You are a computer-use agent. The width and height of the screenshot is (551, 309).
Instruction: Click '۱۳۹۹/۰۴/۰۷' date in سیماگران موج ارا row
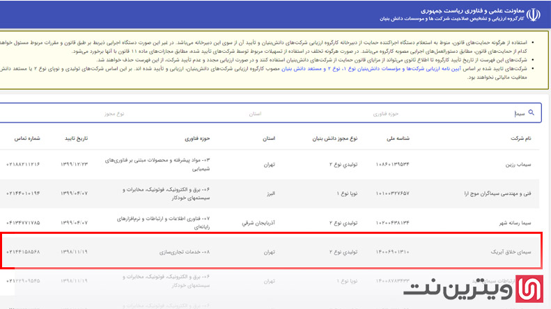tap(74, 193)
